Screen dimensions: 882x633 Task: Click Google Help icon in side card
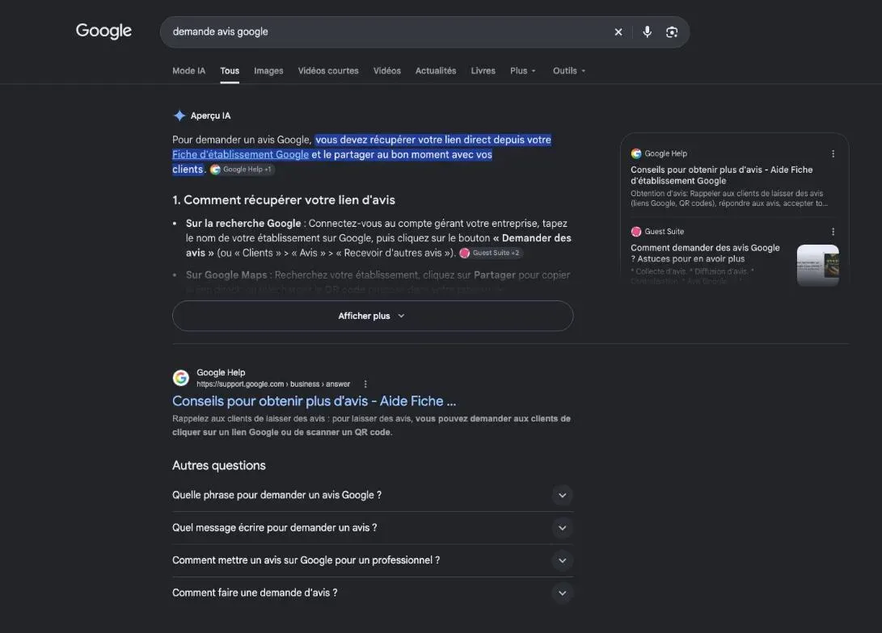(x=636, y=153)
